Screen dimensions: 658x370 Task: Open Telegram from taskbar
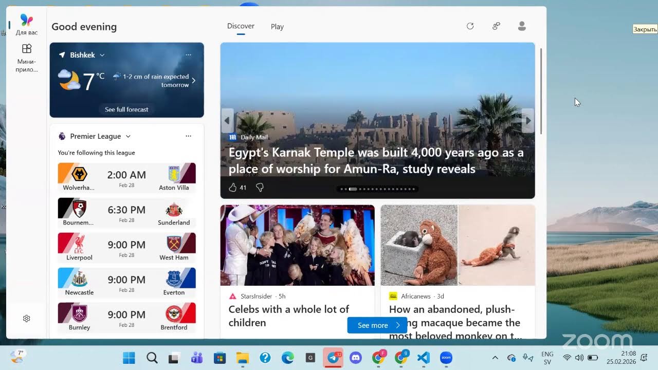click(x=333, y=358)
